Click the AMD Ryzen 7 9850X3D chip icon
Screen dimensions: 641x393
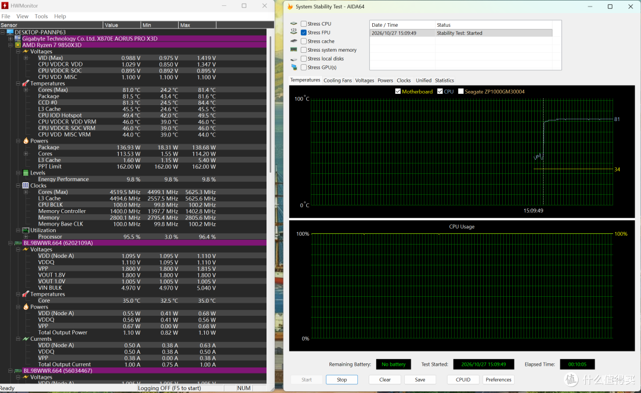pyautogui.click(x=18, y=45)
